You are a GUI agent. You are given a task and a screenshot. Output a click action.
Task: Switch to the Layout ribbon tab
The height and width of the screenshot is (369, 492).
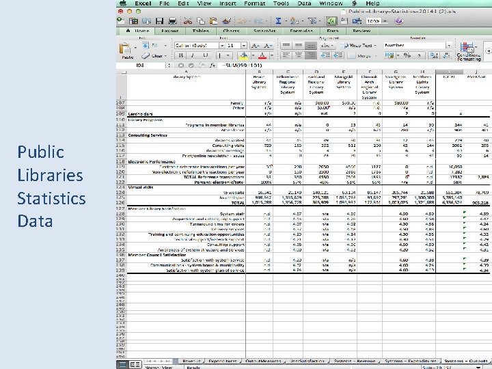pos(169,31)
